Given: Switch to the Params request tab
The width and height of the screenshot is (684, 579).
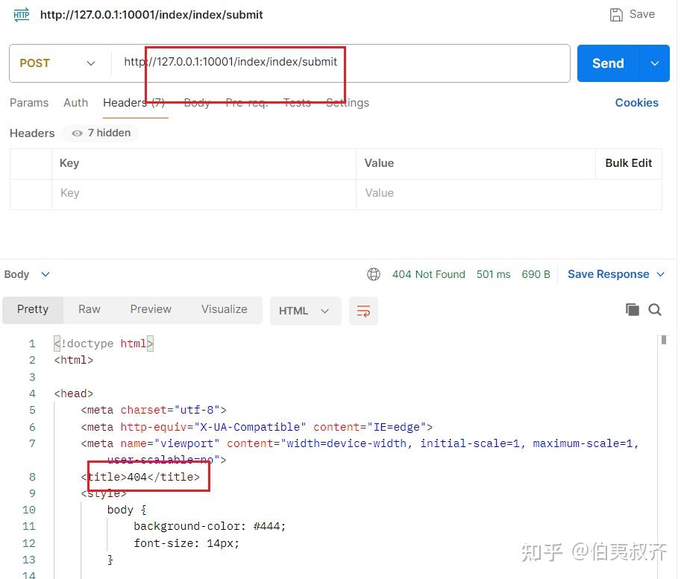Looking at the screenshot, I should click(x=28, y=103).
